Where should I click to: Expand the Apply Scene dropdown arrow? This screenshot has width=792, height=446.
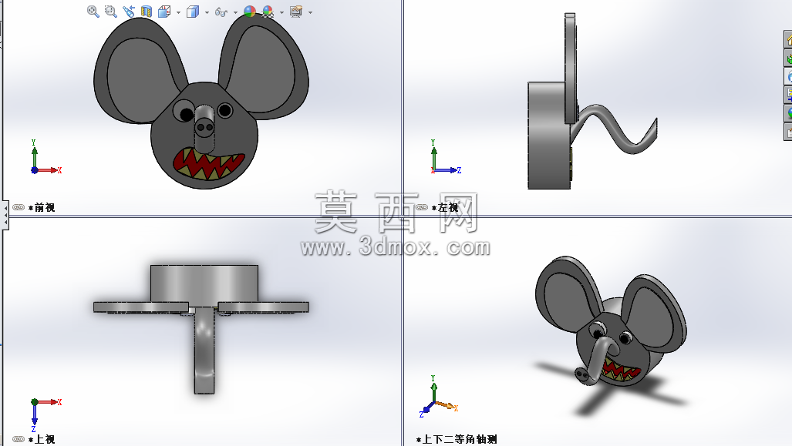pyautogui.click(x=281, y=12)
